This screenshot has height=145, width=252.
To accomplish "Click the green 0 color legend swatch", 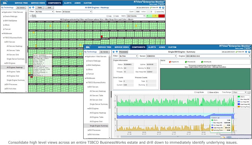I will point(149,16).
